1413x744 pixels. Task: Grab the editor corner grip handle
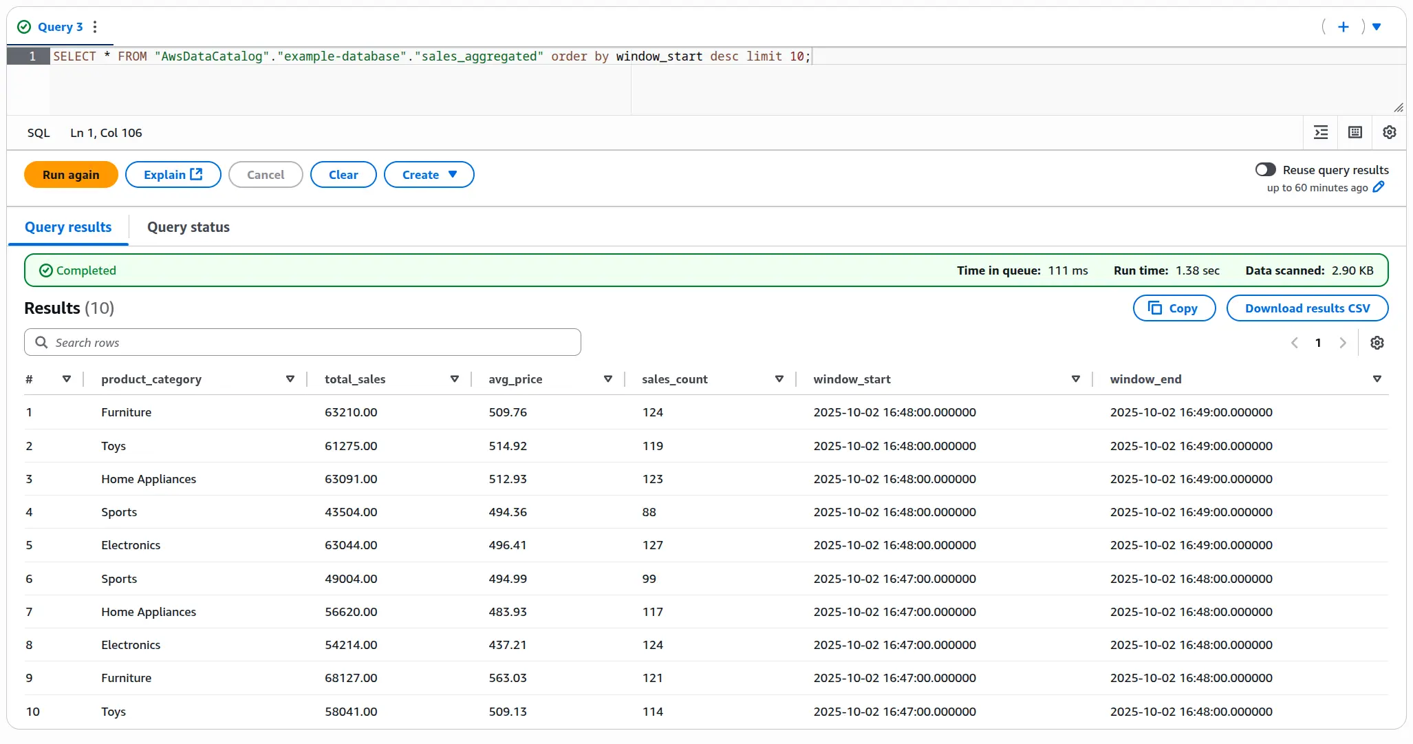coord(1399,107)
